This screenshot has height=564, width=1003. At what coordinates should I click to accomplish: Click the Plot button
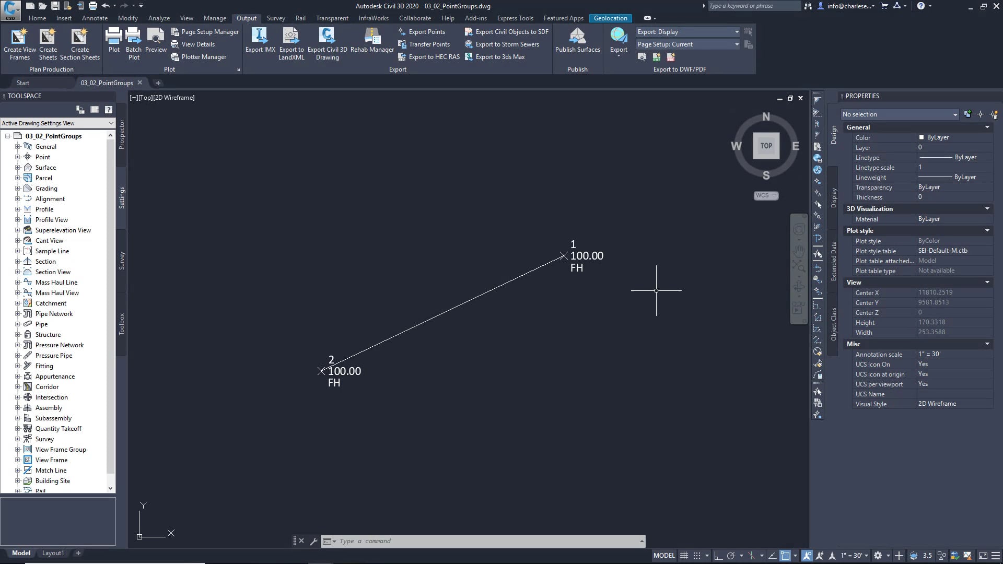click(114, 41)
